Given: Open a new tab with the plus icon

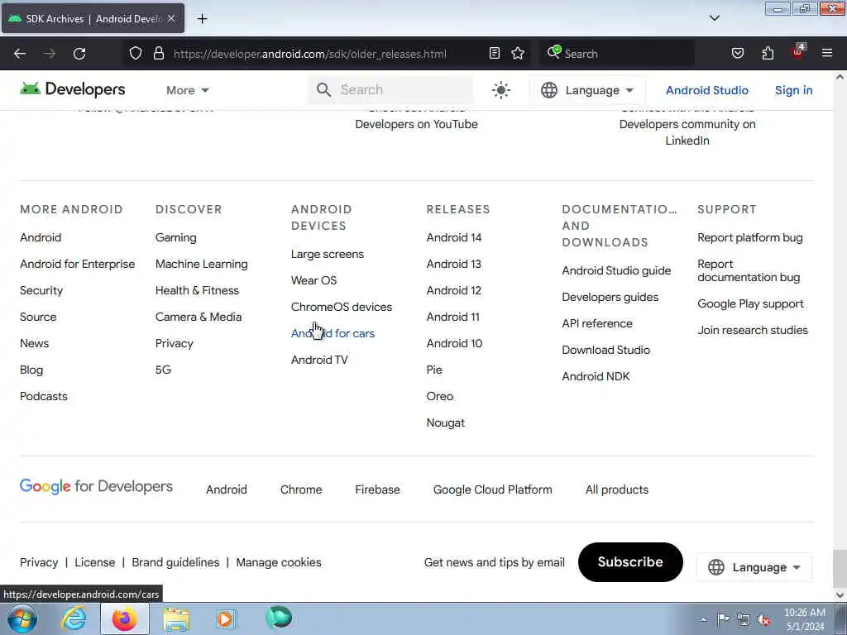Looking at the screenshot, I should tap(202, 19).
